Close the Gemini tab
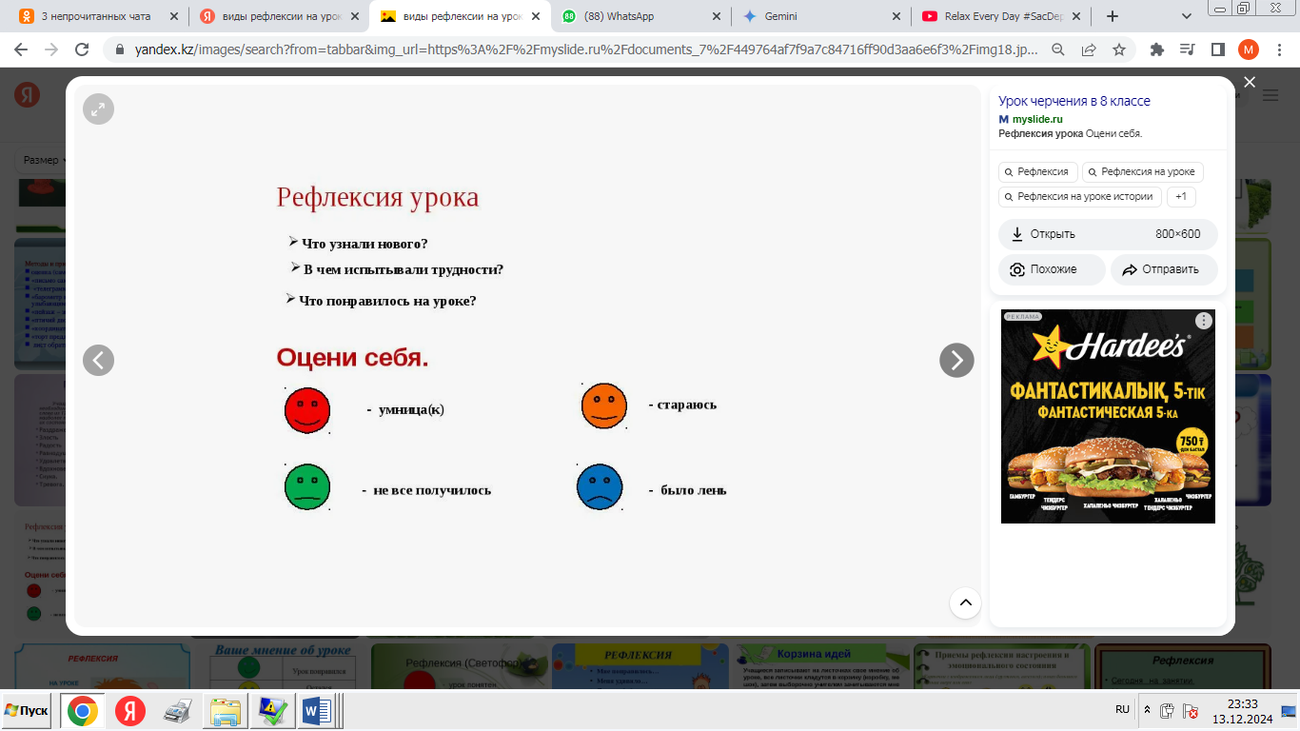The image size is (1300, 731). point(896,16)
